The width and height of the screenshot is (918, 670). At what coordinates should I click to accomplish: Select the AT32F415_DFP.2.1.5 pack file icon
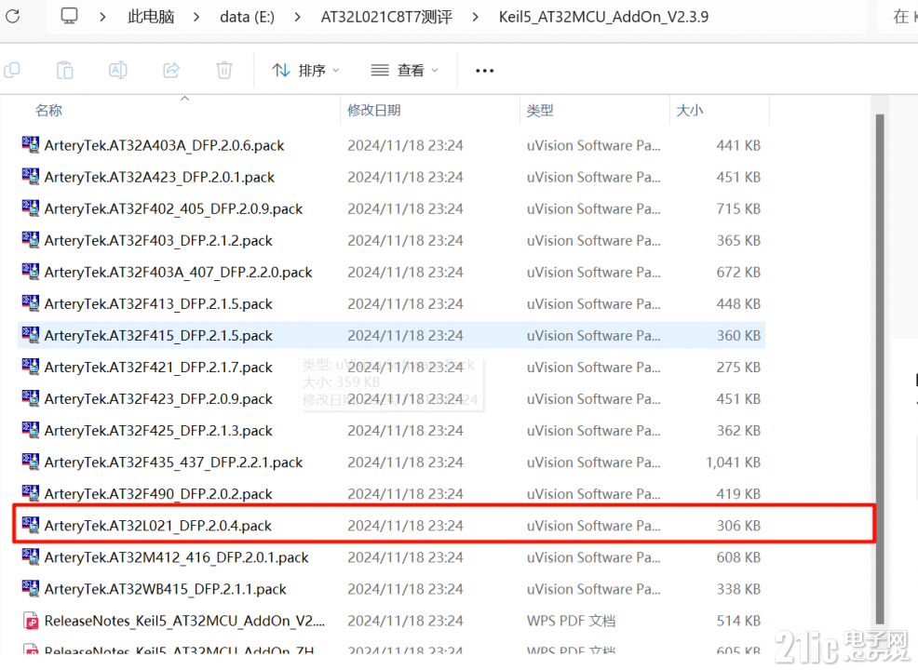31,334
